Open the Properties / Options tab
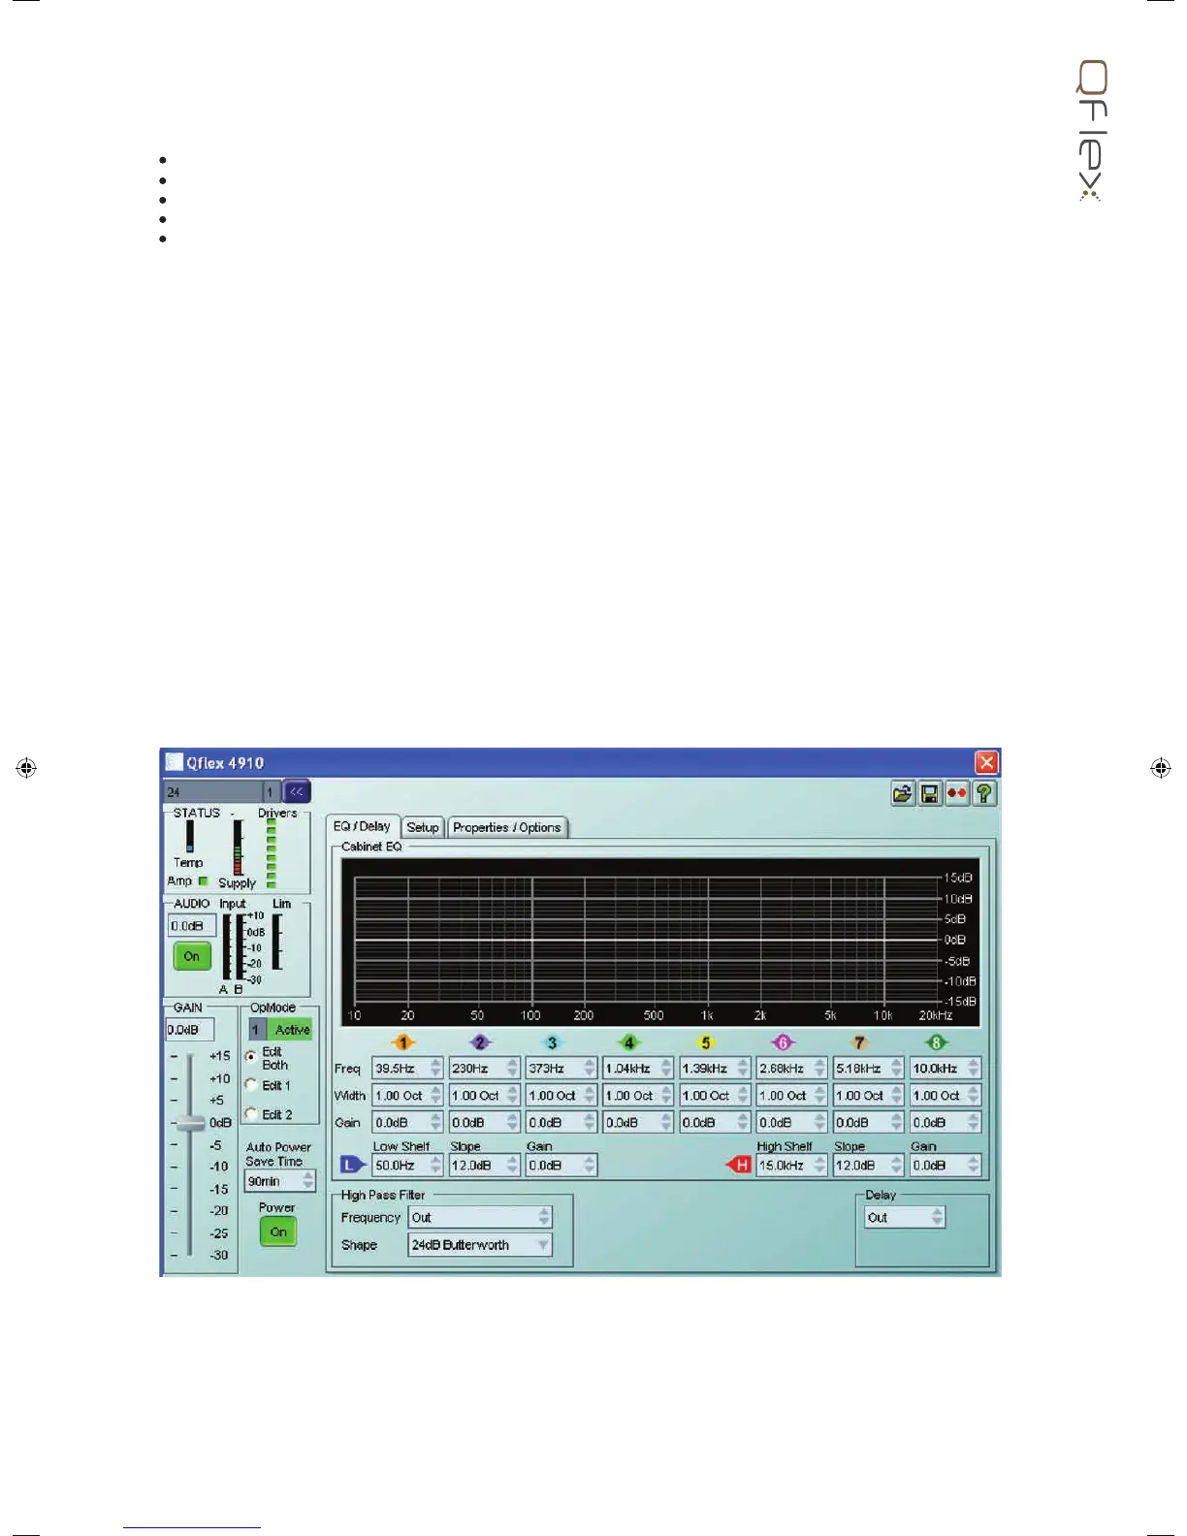This screenshot has height=1536, width=1187. (507, 827)
